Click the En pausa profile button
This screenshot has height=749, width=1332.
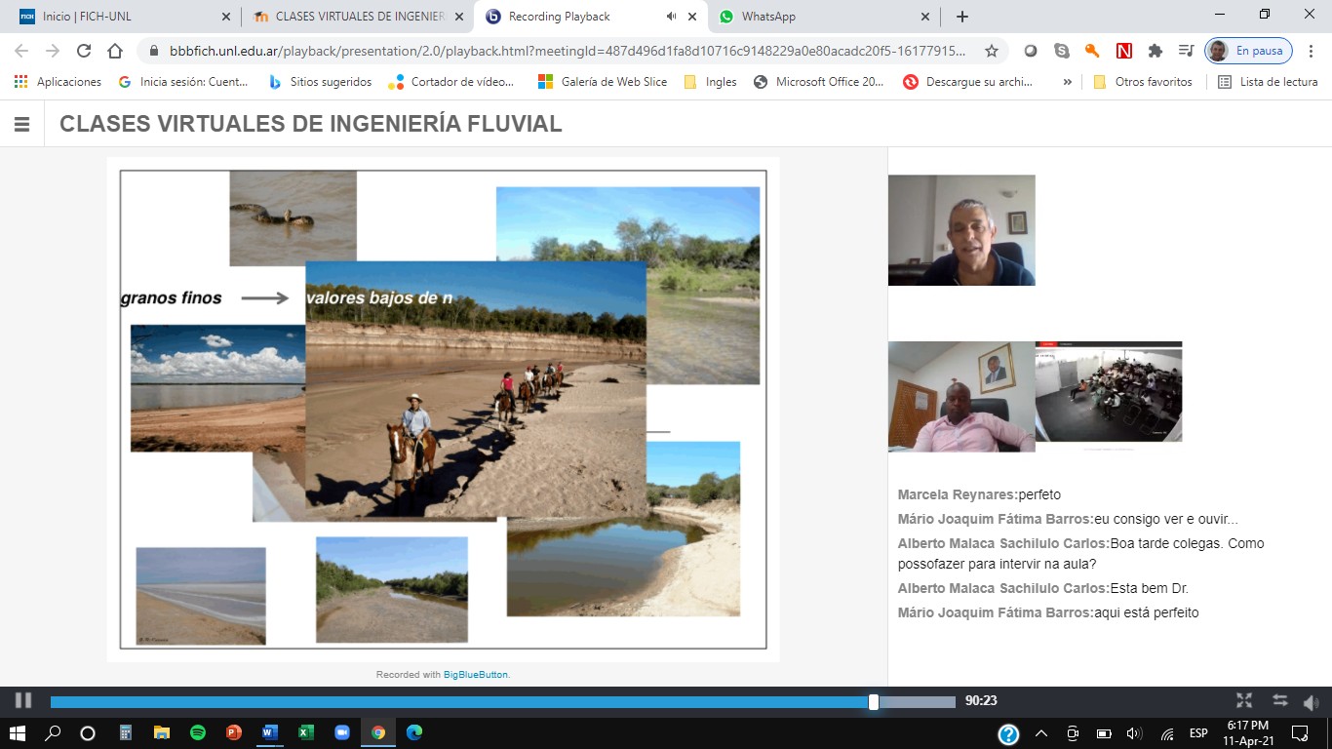[x=1248, y=51]
